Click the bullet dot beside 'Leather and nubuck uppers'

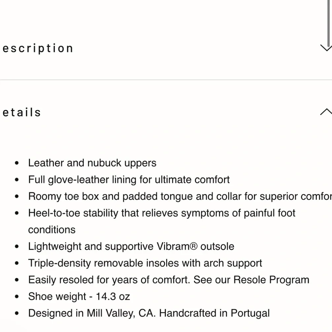tap(17, 163)
